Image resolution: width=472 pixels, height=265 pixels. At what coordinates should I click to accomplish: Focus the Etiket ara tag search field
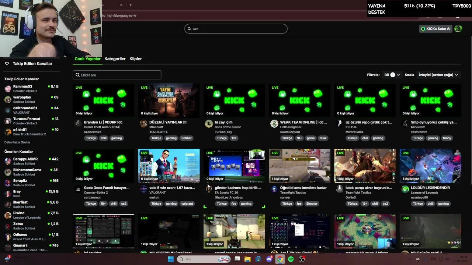(x=117, y=75)
